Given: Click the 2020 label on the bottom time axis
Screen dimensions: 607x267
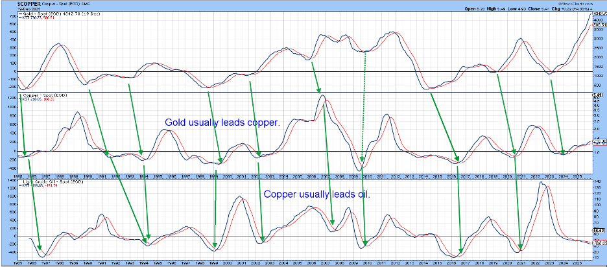Looking at the screenshot, I should click(506, 264).
